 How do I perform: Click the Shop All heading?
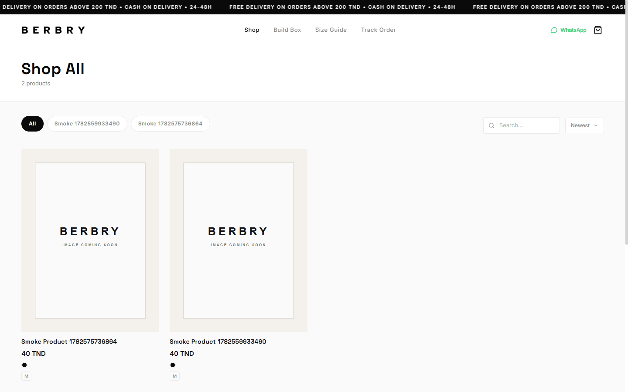pos(53,69)
